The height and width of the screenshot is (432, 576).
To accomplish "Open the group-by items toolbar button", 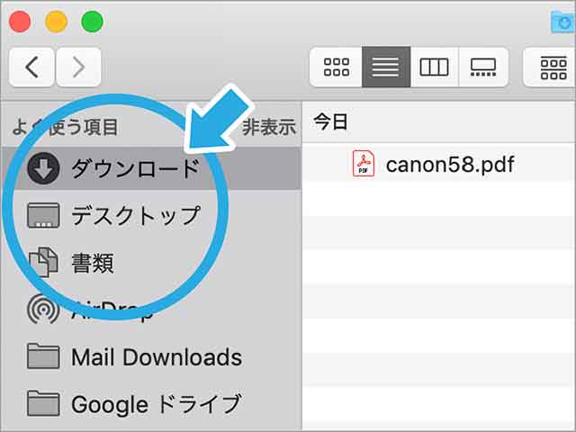I will coord(551,67).
